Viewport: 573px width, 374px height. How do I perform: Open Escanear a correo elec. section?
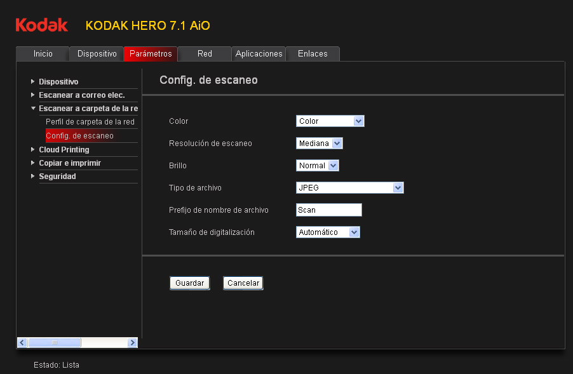point(82,95)
